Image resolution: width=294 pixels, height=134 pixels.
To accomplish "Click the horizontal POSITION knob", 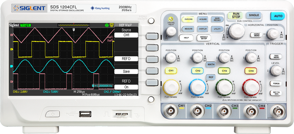I will point(273,34).
